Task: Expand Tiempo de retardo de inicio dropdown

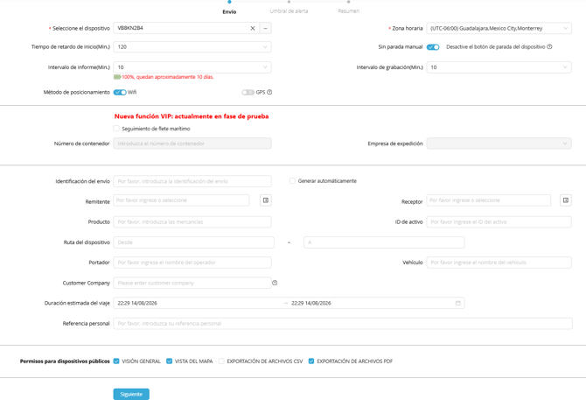Action: pyautogui.click(x=192, y=47)
